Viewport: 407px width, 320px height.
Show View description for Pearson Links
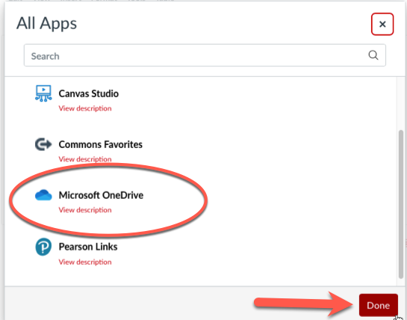[x=85, y=262]
